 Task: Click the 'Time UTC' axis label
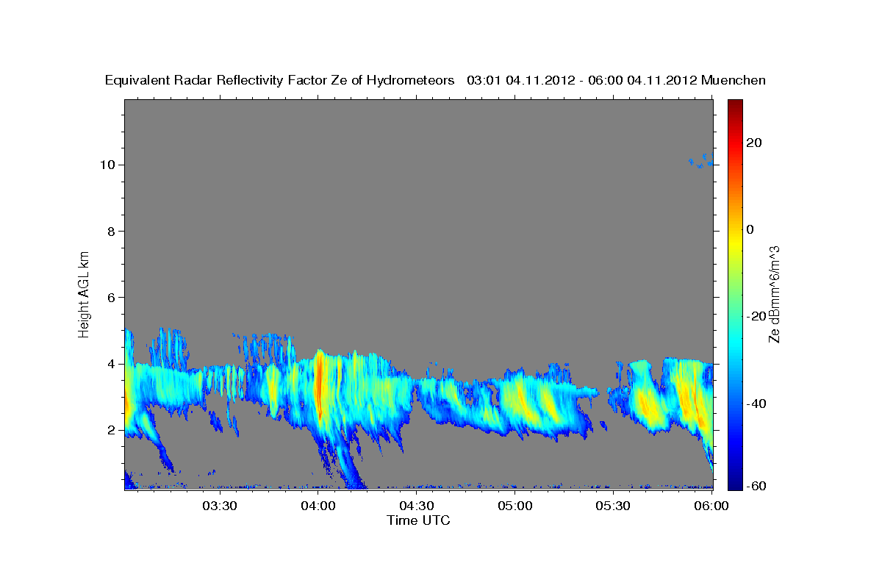(x=418, y=520)
